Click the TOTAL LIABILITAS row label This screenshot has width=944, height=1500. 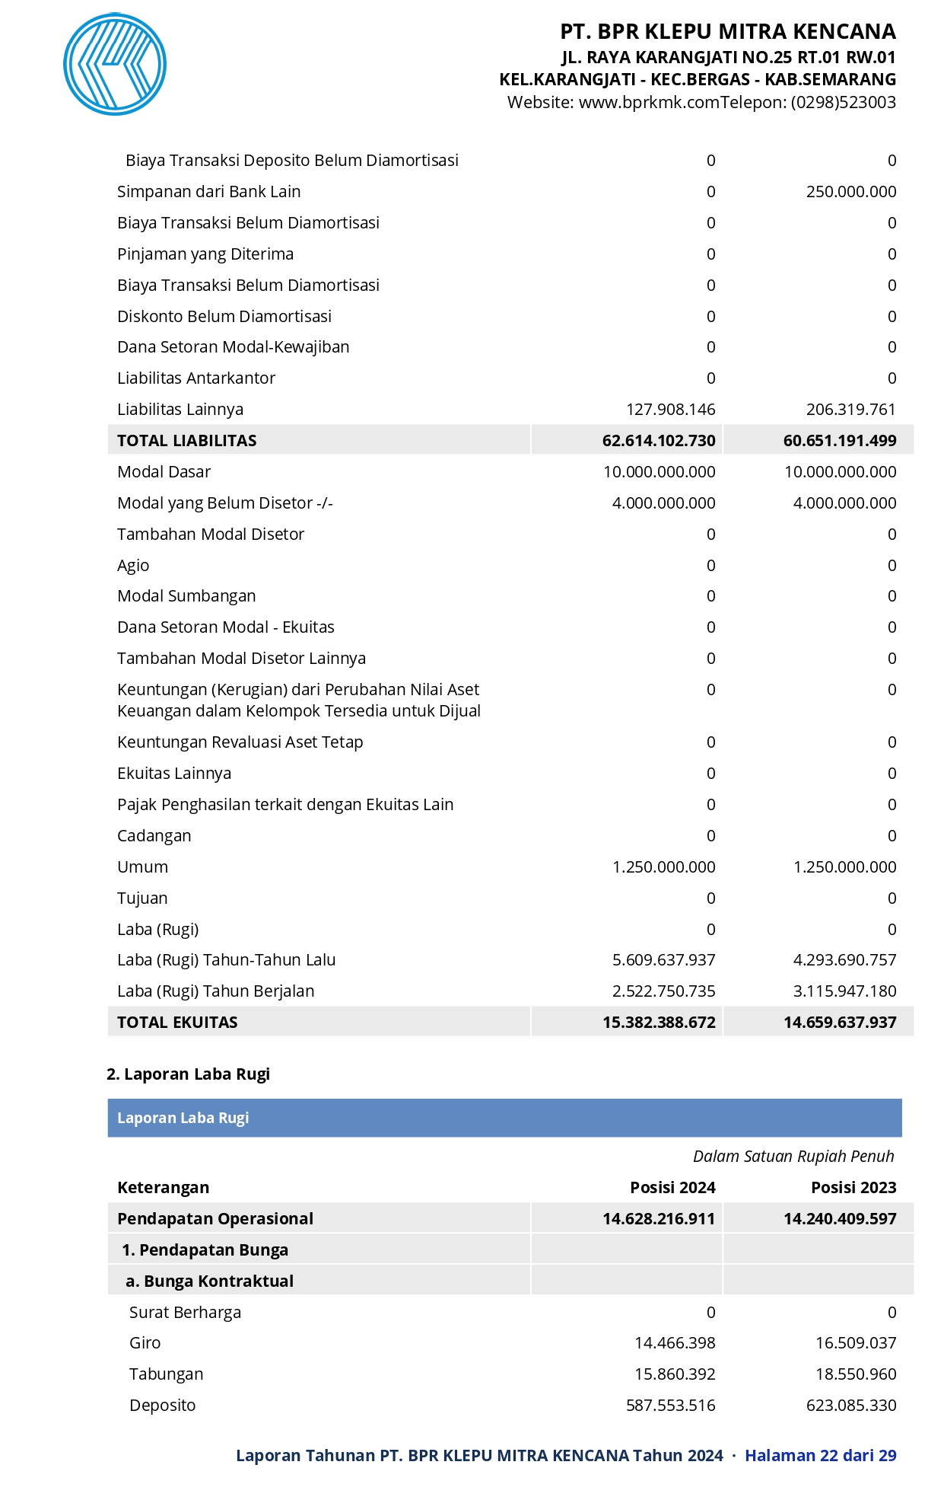pos(187,440)
